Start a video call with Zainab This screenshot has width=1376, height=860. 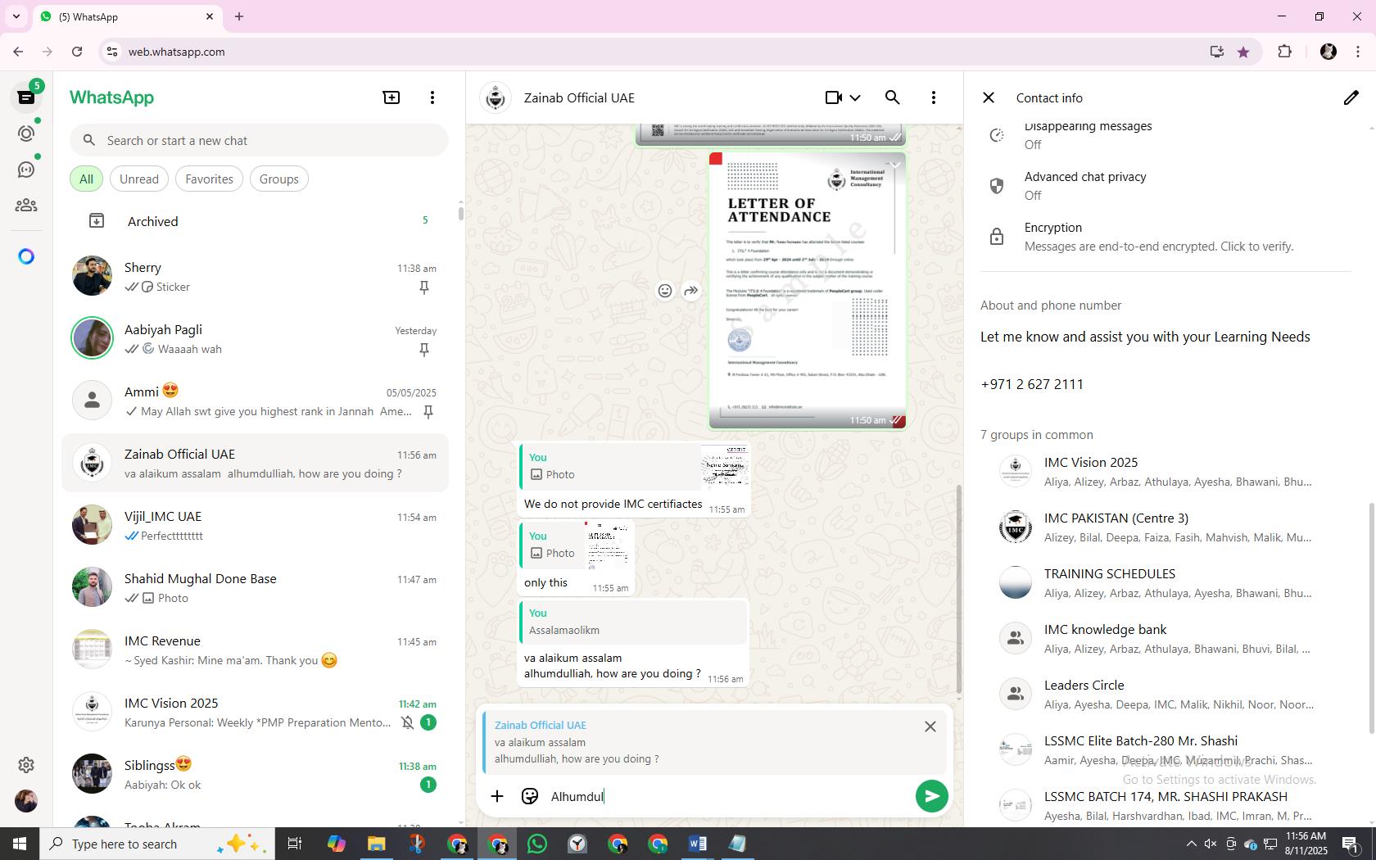click(x=834, y=97)
